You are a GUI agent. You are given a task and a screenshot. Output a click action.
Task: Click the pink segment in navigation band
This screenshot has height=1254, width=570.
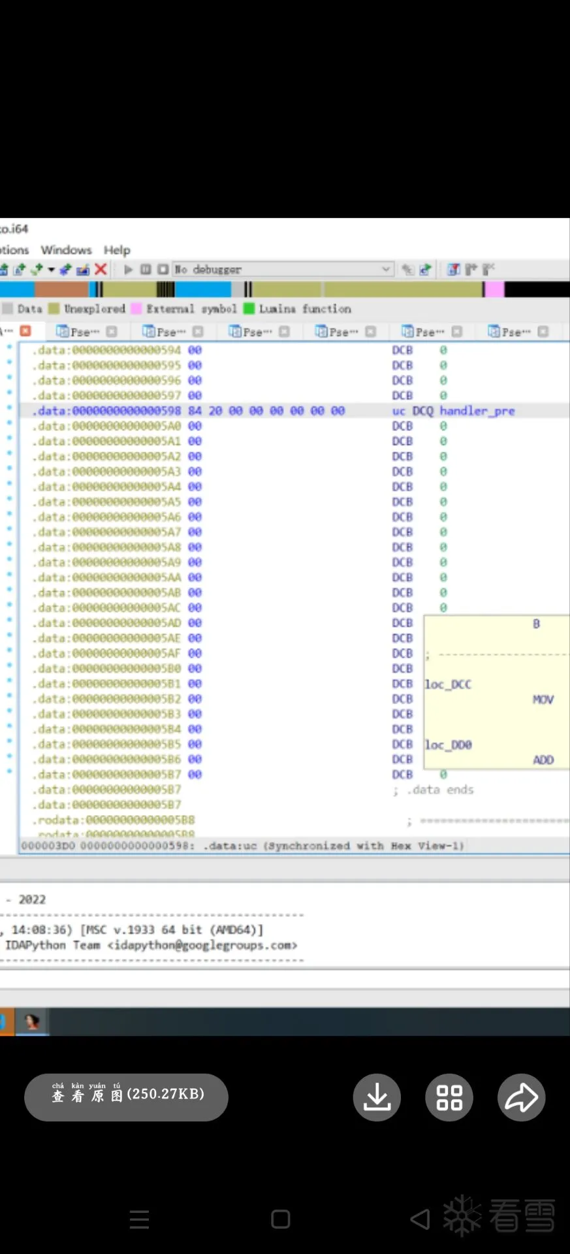494,289
